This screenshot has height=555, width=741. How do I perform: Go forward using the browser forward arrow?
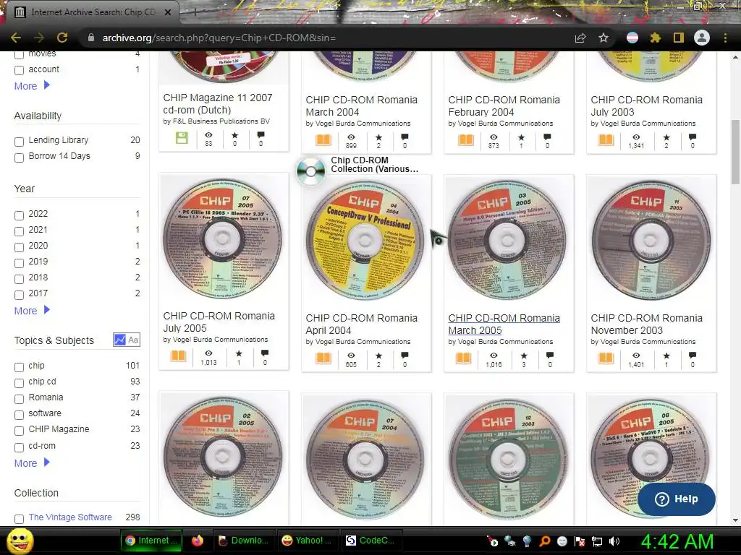39,38
